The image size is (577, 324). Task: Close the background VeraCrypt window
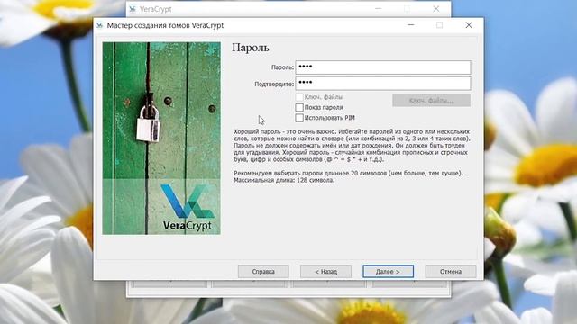[436, 9]
